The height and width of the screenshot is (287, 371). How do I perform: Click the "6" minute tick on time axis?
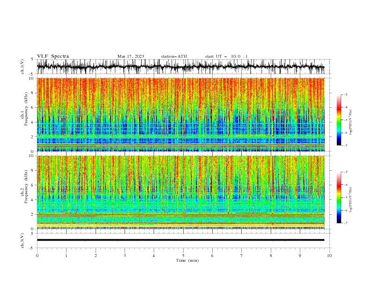(x=212, y=256)
